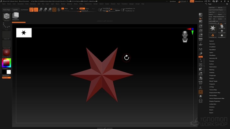Image resolution: width=230 pixels, height=129 pixels.
Task: Expand the Subtool subpalette
Action: (211, 41)
